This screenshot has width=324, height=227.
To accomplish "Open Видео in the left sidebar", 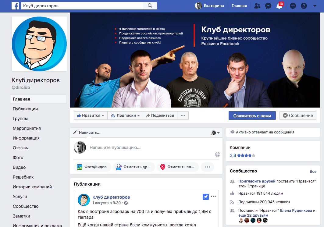I will 19,167.
